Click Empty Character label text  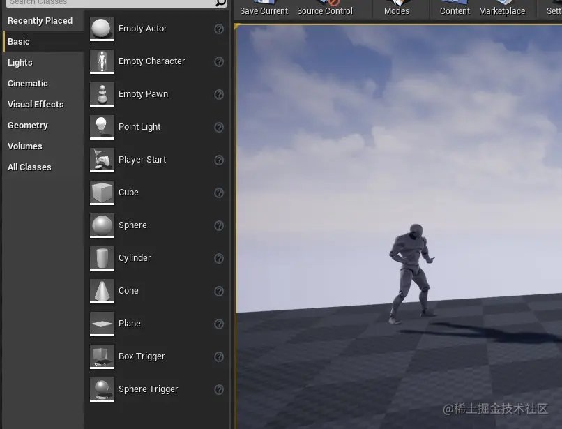[151, 61]
